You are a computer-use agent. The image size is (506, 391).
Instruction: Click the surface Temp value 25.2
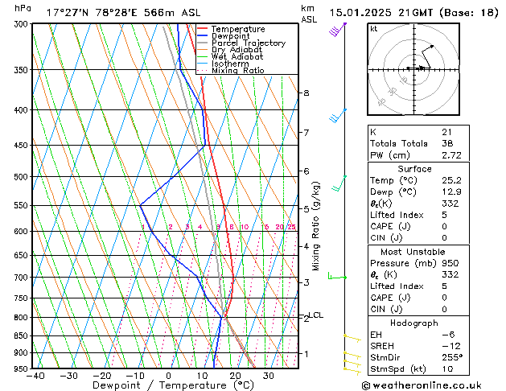(x=452, y=180)
